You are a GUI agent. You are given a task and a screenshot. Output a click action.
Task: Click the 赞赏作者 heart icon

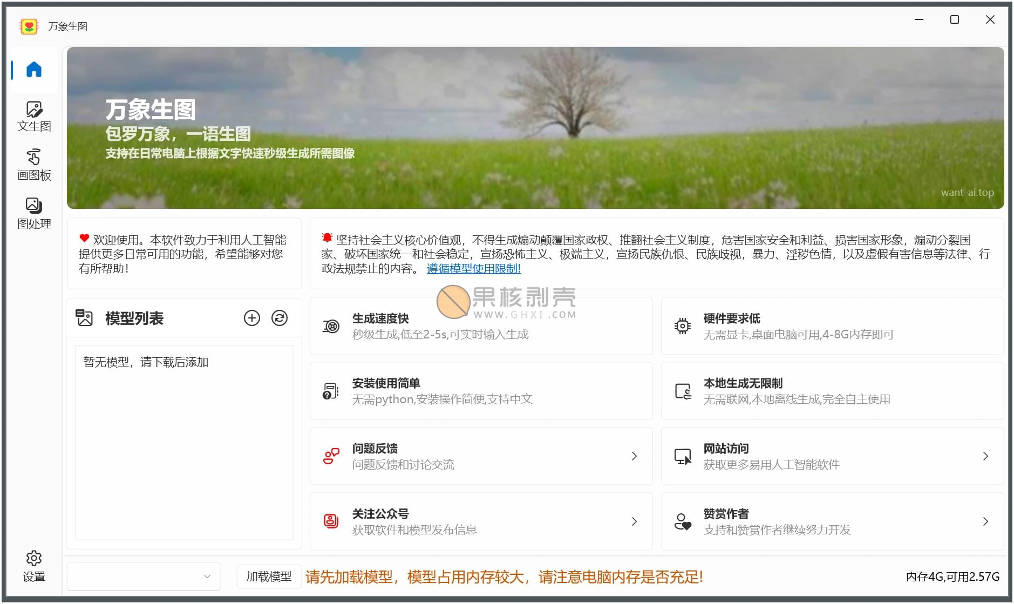(682, 521)
